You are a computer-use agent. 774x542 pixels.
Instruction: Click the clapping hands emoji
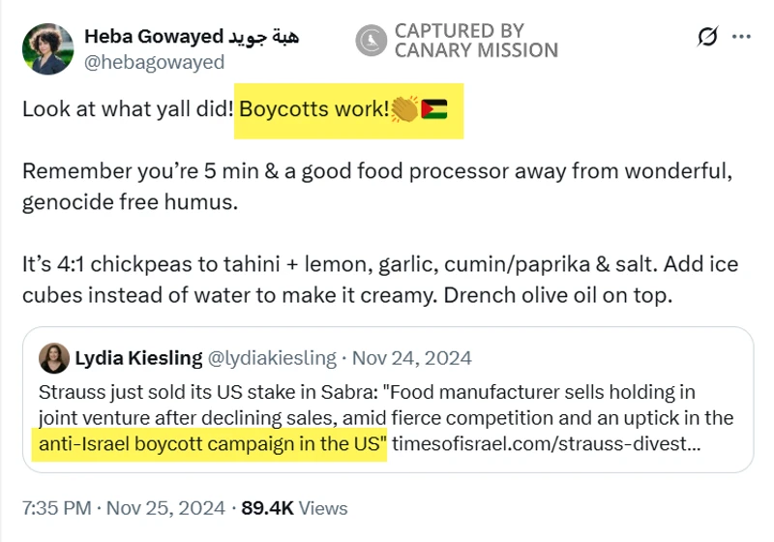(403, 109)
